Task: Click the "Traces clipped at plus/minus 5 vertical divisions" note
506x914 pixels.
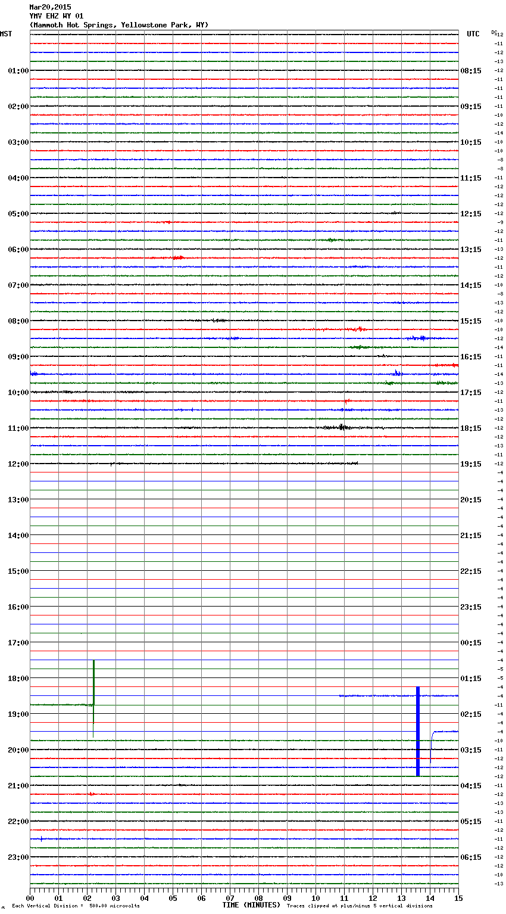Action: point(360,906)
